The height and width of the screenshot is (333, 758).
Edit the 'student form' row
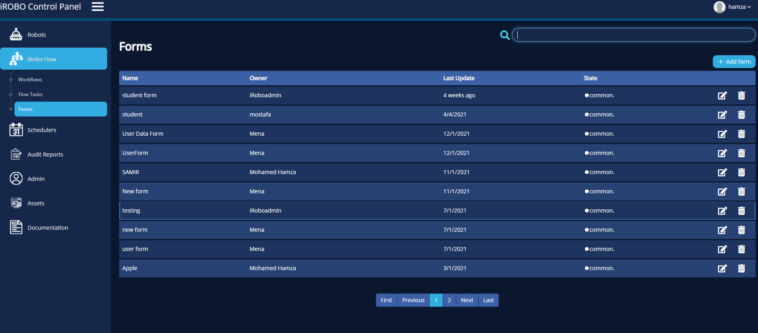pyautogui.click(x=722, y=96)
